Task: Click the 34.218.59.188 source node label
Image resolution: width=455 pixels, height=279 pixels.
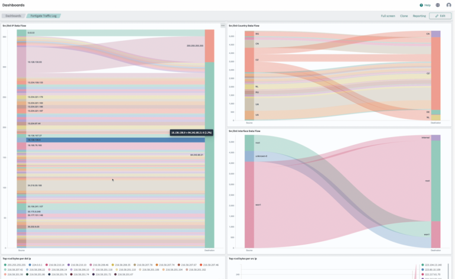Action: (34, 185)
